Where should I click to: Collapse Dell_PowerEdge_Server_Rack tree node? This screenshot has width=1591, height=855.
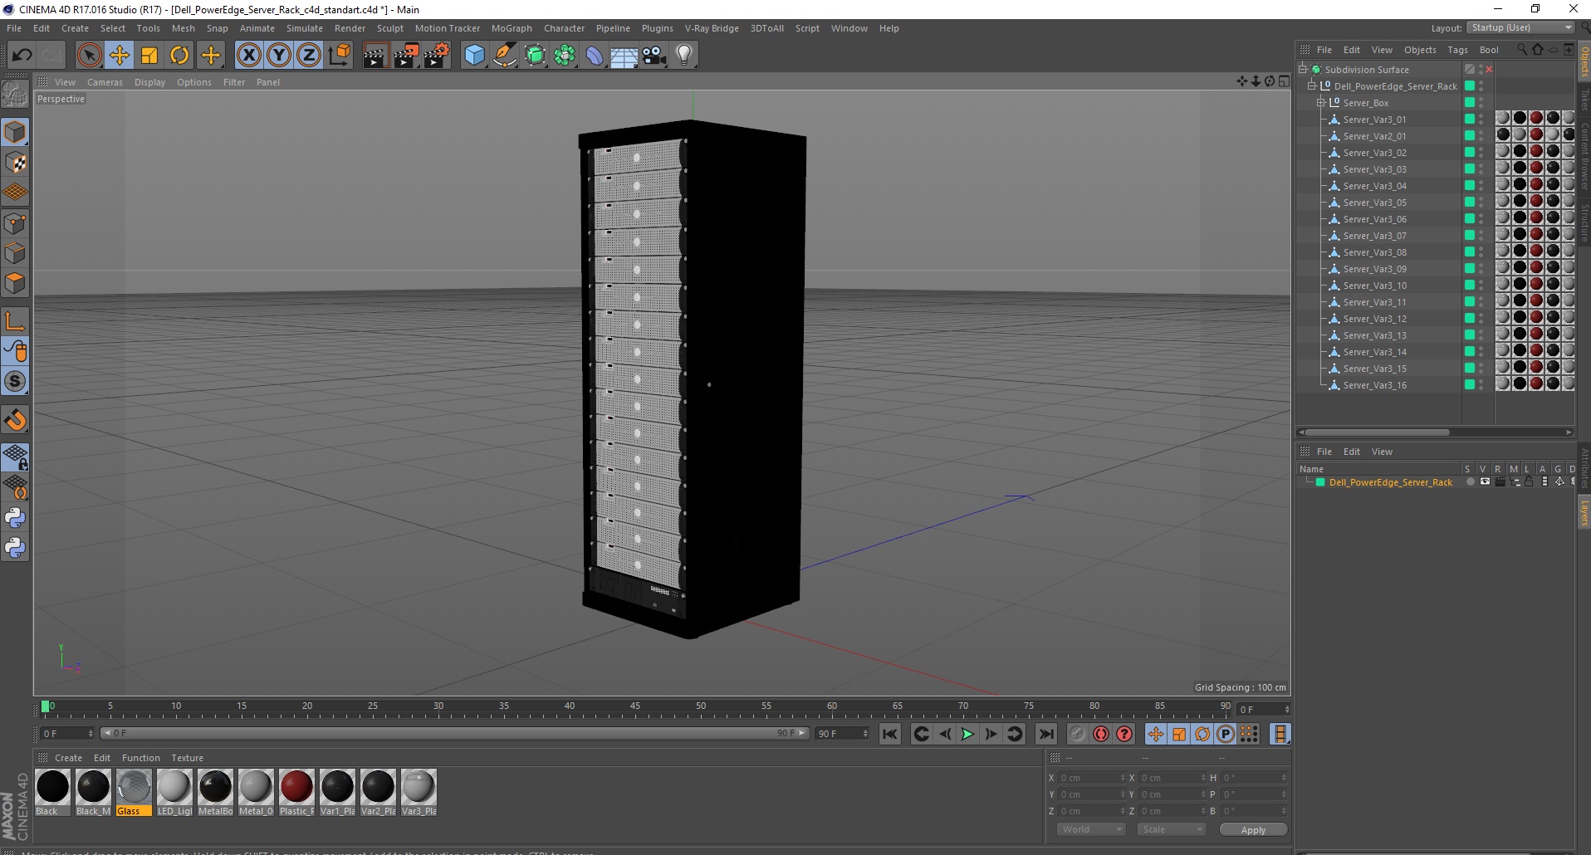[1312, 85]
